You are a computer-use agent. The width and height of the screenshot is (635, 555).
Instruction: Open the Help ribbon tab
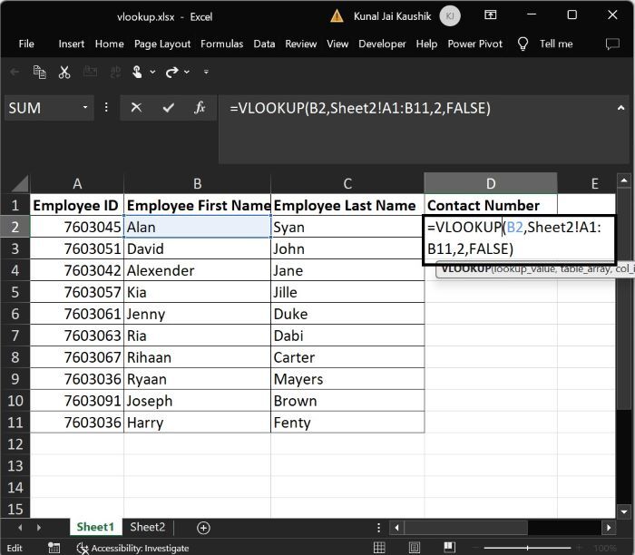coord(426,44)
